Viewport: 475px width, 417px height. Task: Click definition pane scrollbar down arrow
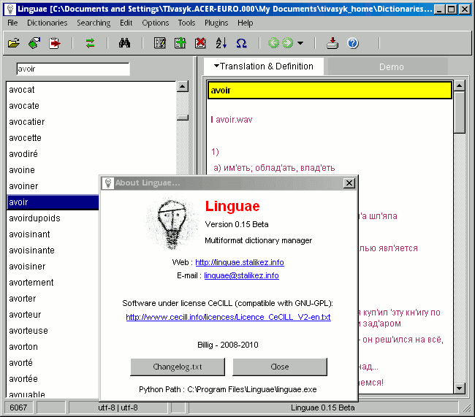[x=460, y=388]
